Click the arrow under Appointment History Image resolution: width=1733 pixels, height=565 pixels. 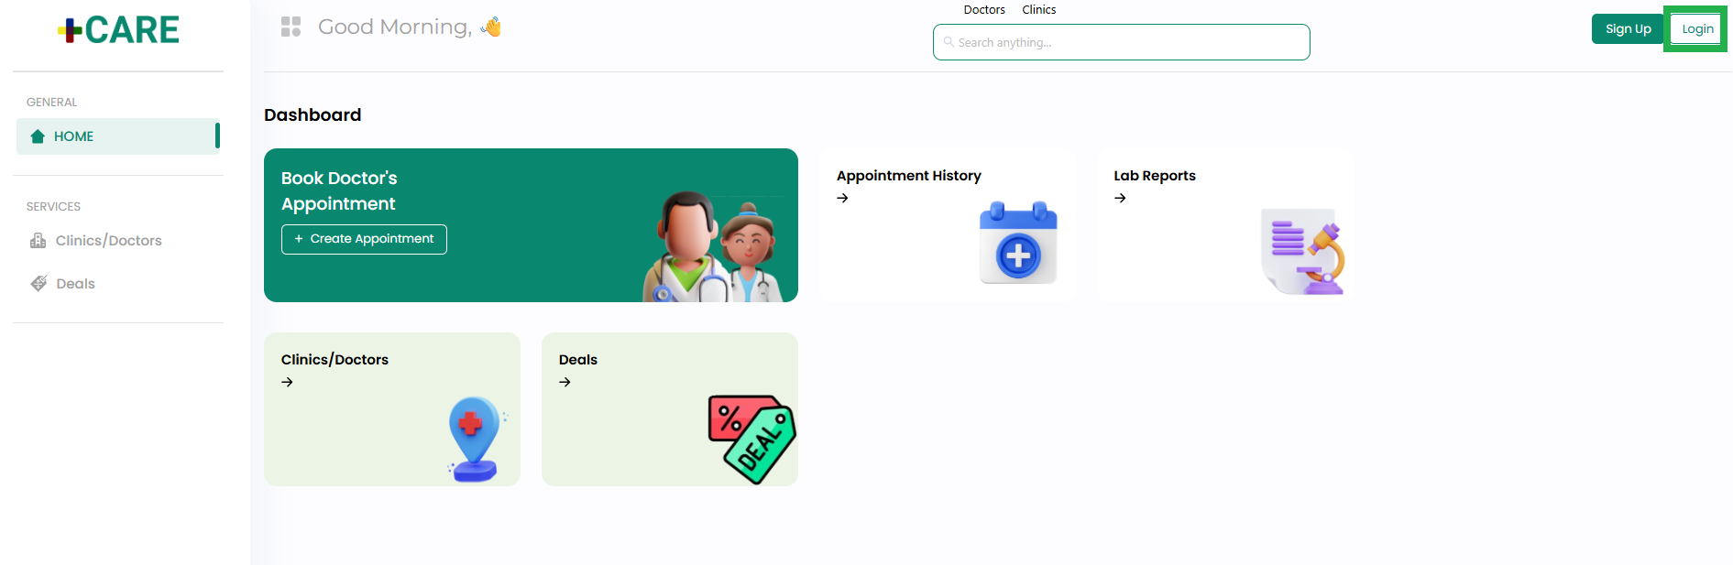(x=842, y=198)
